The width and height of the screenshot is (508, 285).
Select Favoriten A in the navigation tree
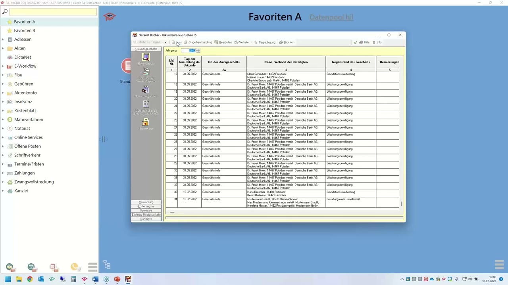pyautogui.click(x=25, y=22)
